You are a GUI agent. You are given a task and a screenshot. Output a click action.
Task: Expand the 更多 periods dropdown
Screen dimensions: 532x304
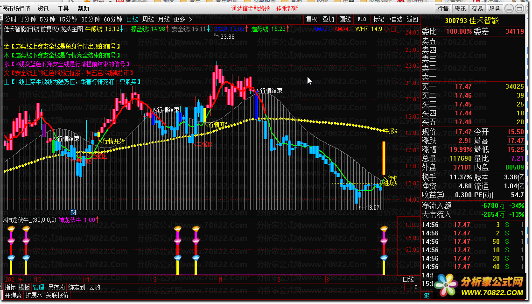(x=183, y=19)
